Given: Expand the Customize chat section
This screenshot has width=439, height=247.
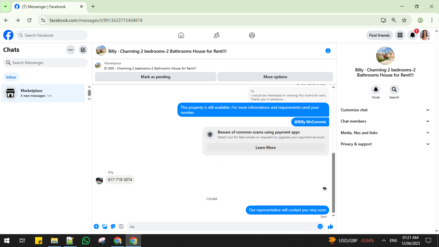Looking at the screenshot, I should (x=385, y=110).
